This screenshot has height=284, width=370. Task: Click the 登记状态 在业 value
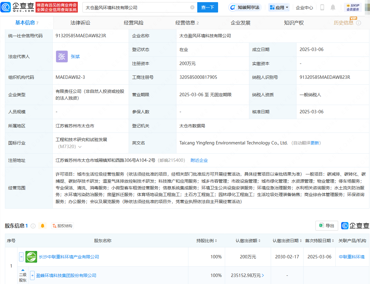click(x=184, y=49)
